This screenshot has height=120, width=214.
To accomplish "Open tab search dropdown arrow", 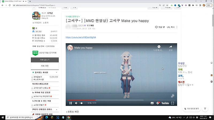I will (196, 1).
